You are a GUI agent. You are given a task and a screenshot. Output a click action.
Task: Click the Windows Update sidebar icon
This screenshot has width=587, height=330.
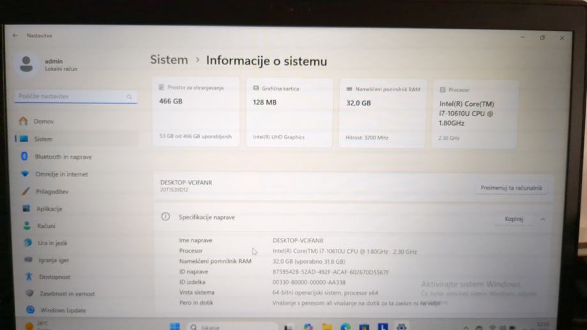[30, 310]
